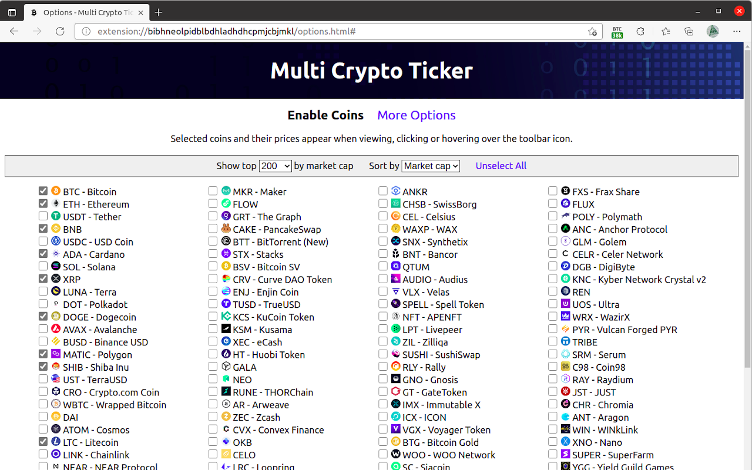Enable the TRIBE checkbox
Screen dimensions: 752x470
pyautogui.click(x=552, y=342)
